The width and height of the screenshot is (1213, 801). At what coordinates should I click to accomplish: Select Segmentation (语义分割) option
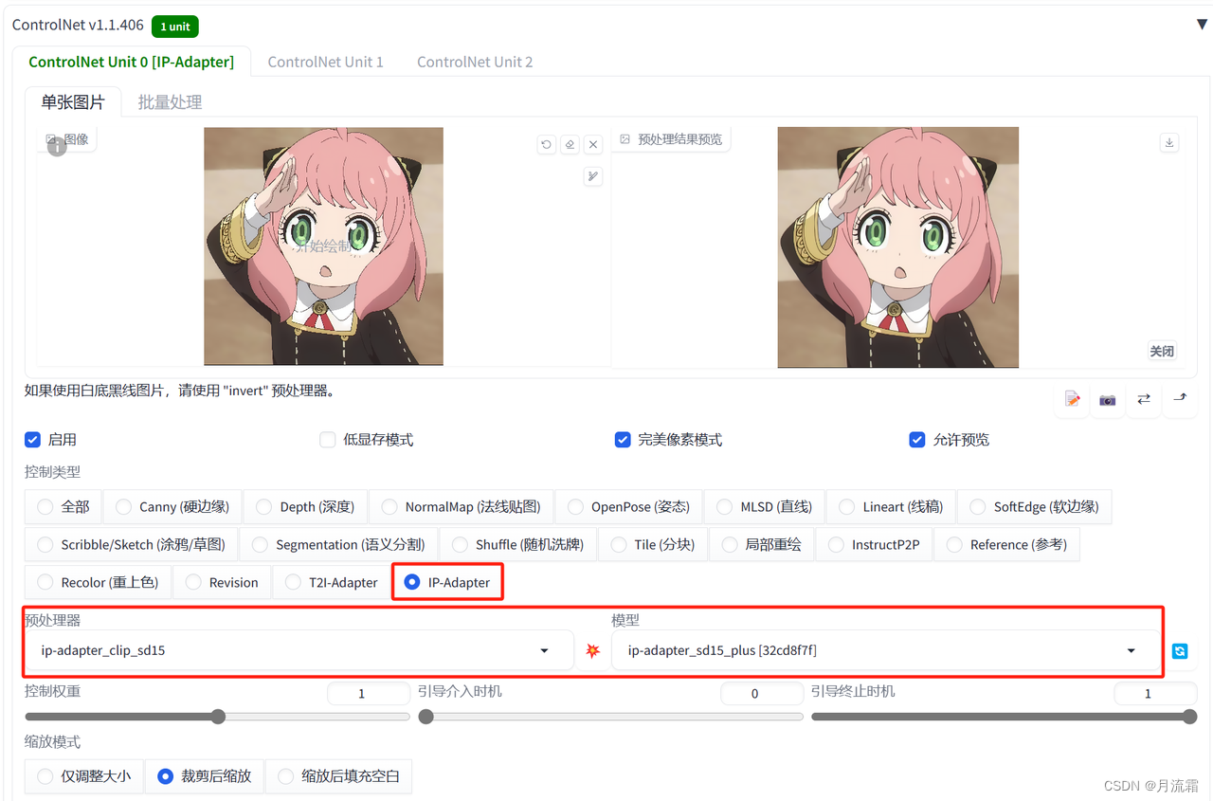[338, 545]
